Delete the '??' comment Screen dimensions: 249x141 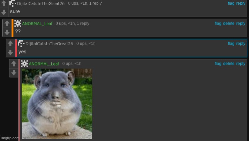(x=229, y=23)
